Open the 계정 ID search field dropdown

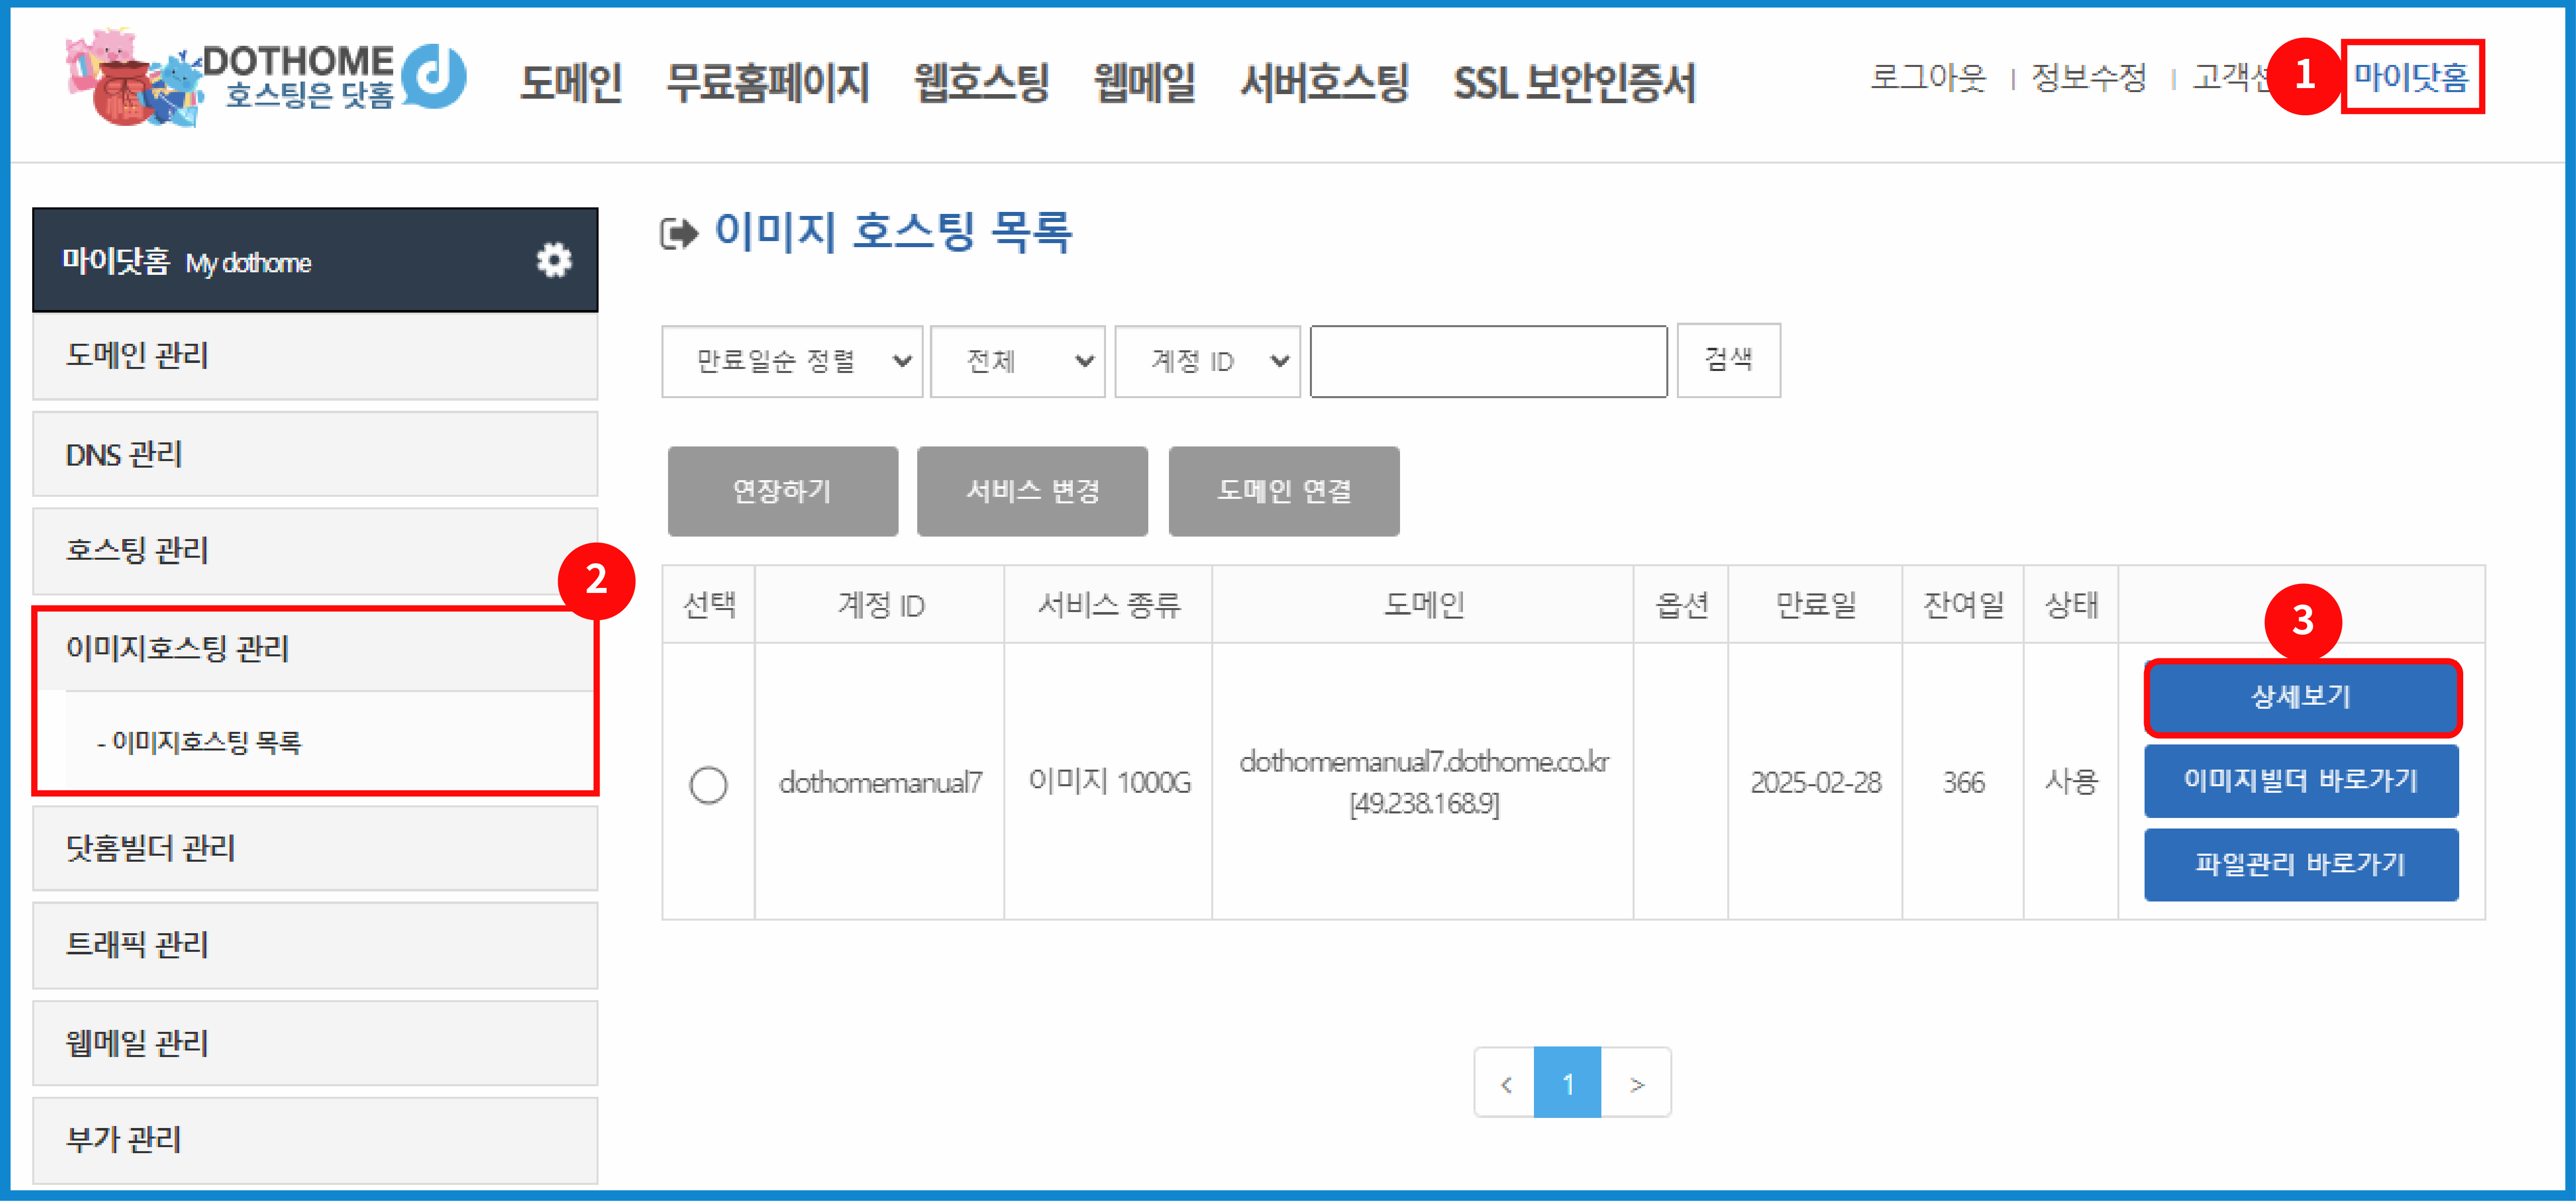[1207, 361]
